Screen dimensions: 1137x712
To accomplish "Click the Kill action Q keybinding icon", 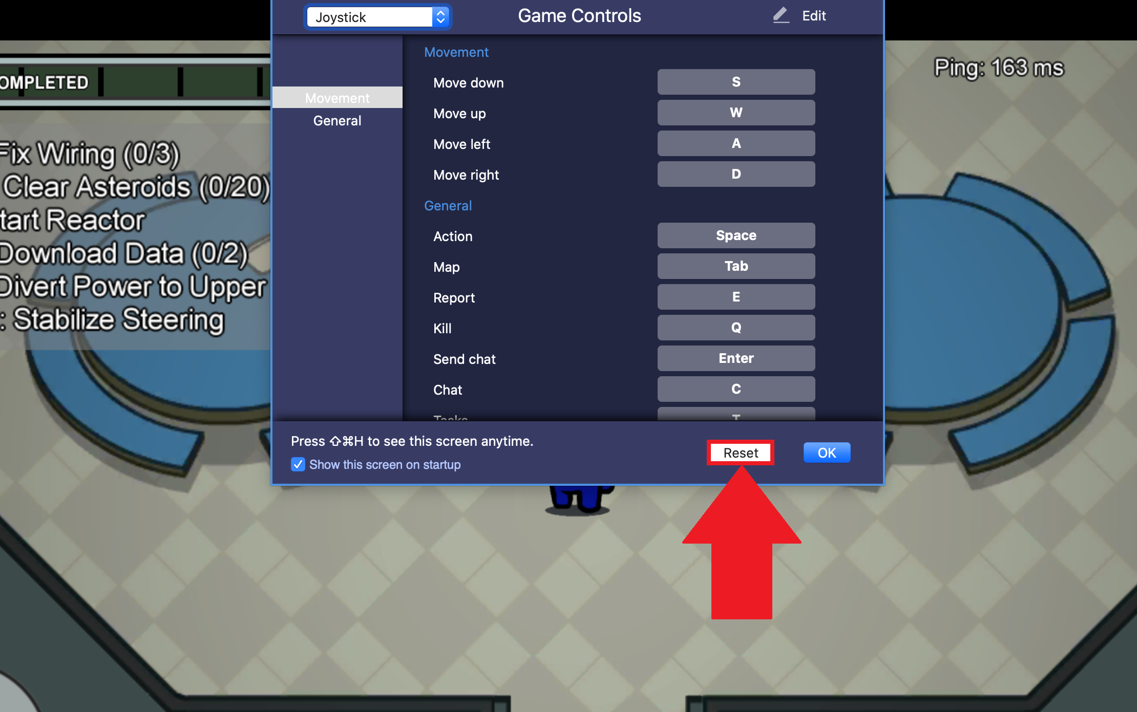I will 736,327.
